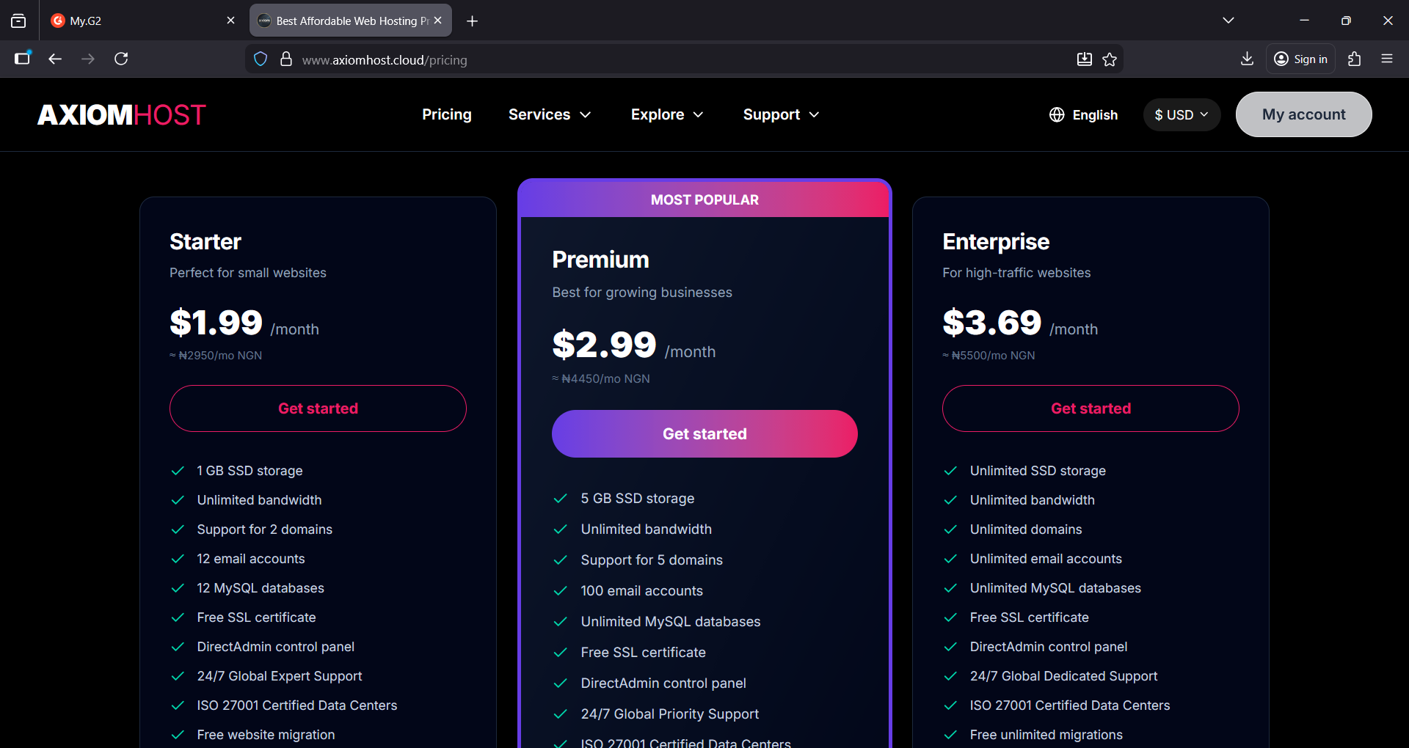This screenshot has width=1409, height=748.
Task: Open the USD currency selector
Action: tap(1182, 115)
